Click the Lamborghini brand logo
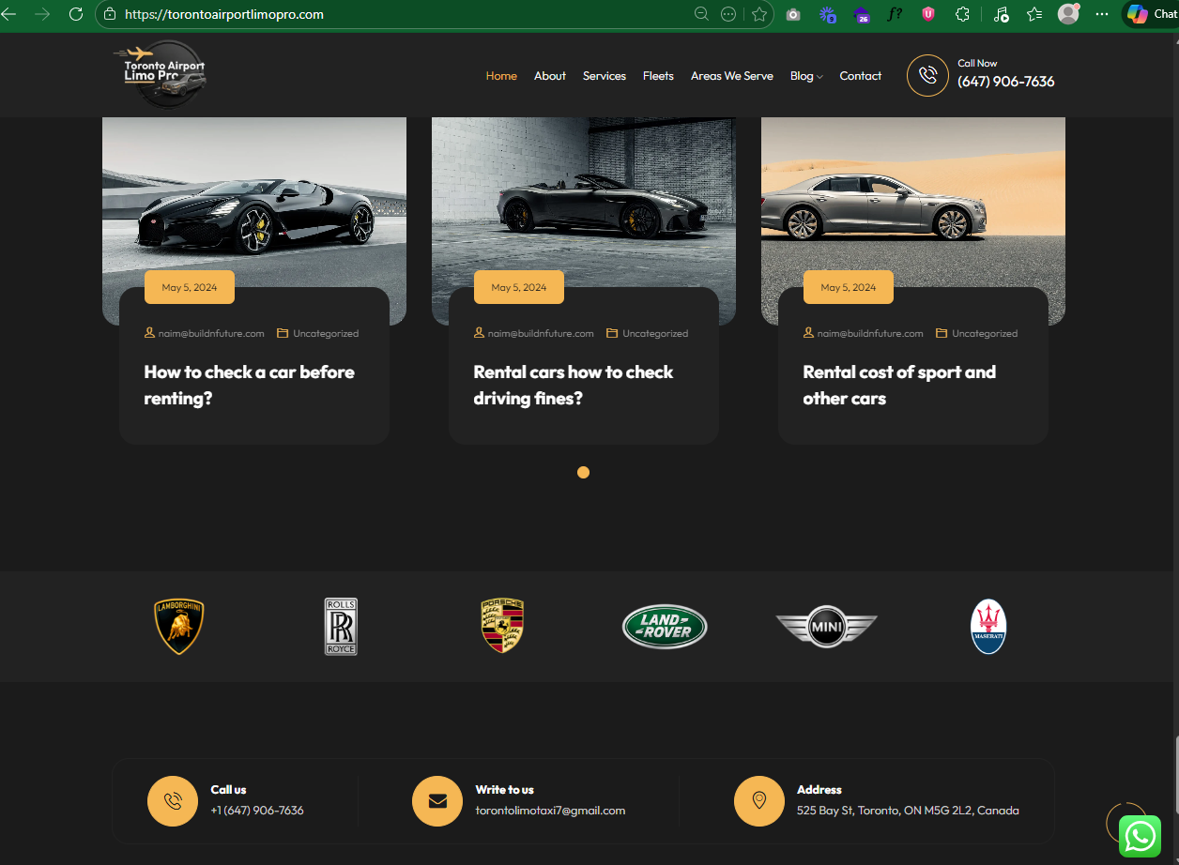Viewport: 1179px width, 865px height. (178, 627)
